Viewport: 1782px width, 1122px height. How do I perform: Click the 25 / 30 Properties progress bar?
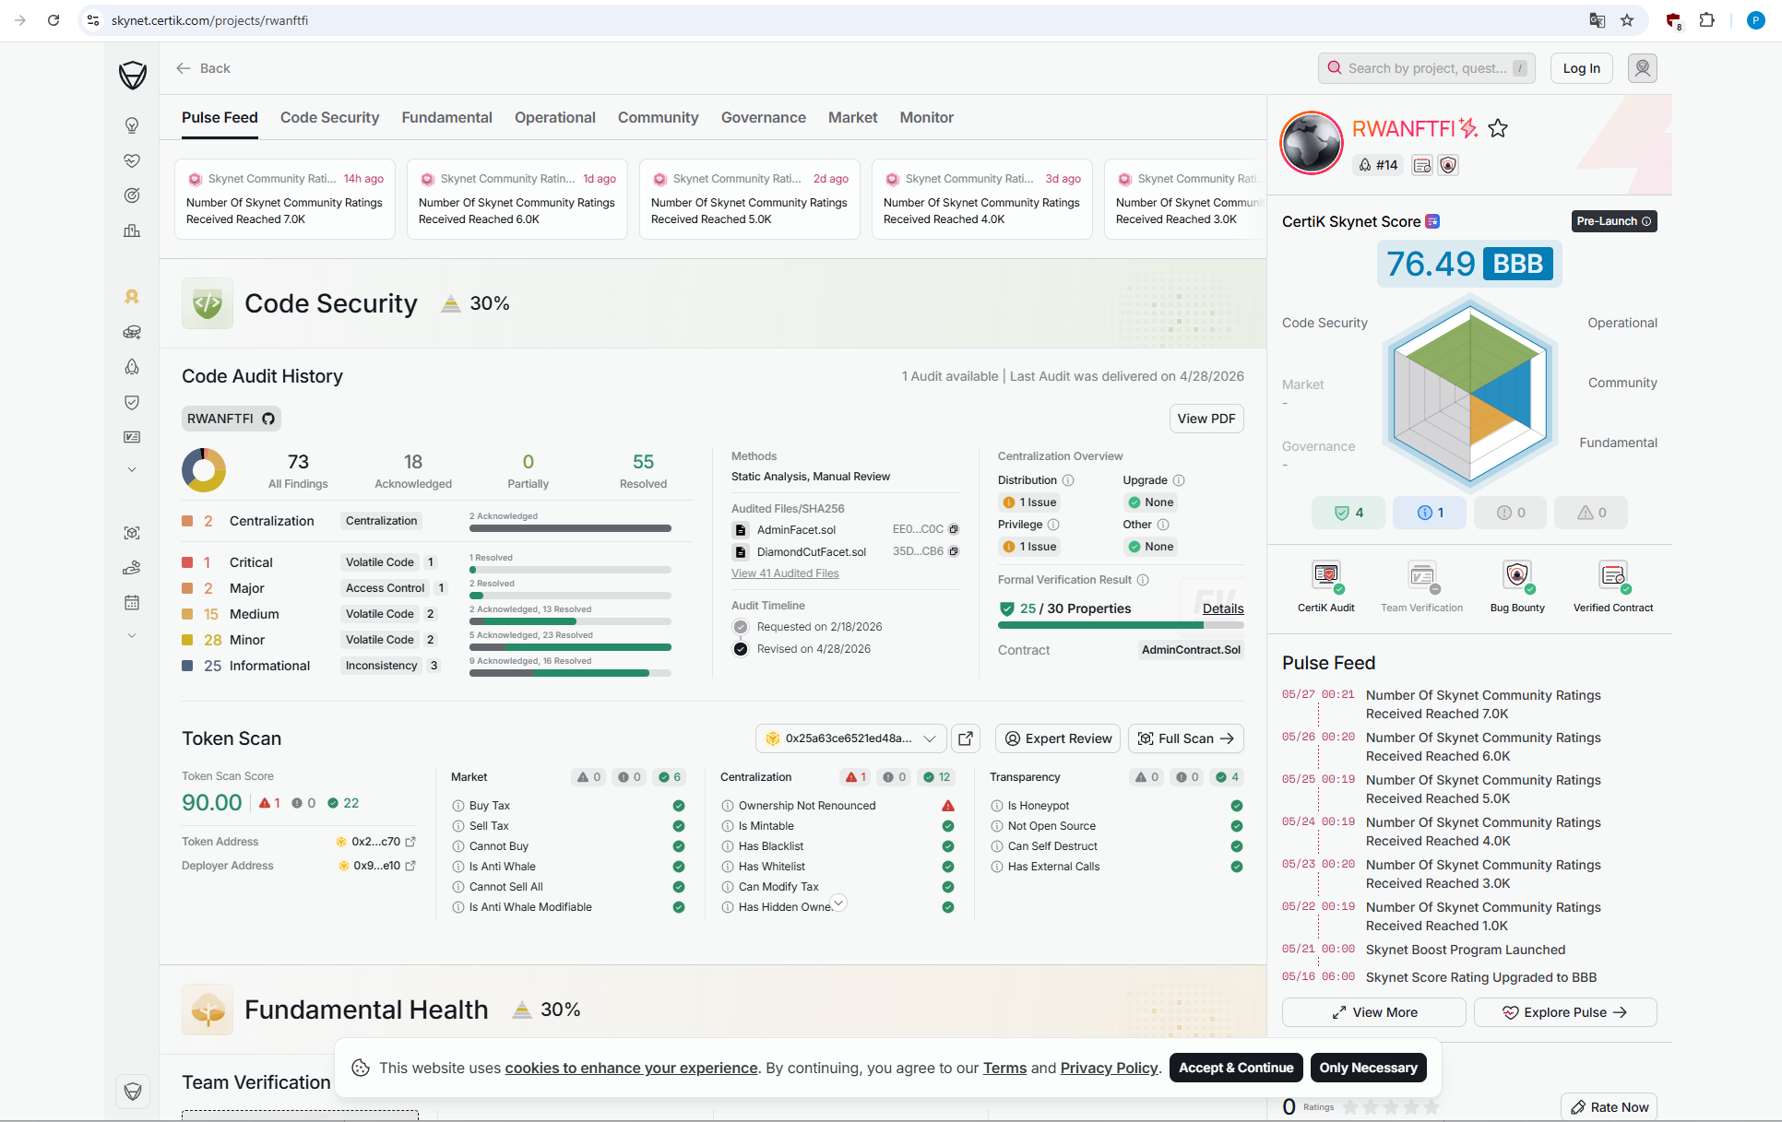(1121, 625)
